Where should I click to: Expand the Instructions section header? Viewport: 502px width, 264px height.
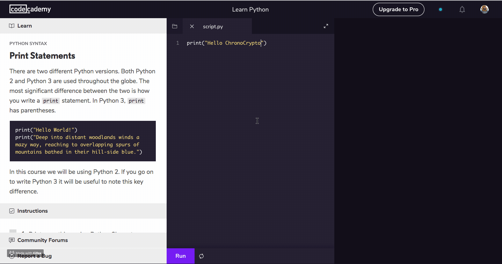(x=83, y=211)
